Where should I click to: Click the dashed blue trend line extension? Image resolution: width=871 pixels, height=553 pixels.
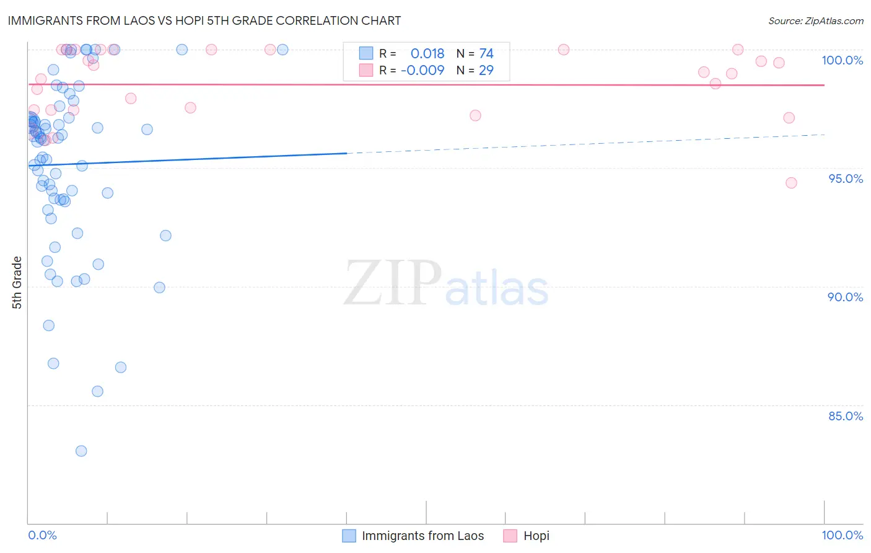point(585,144)
